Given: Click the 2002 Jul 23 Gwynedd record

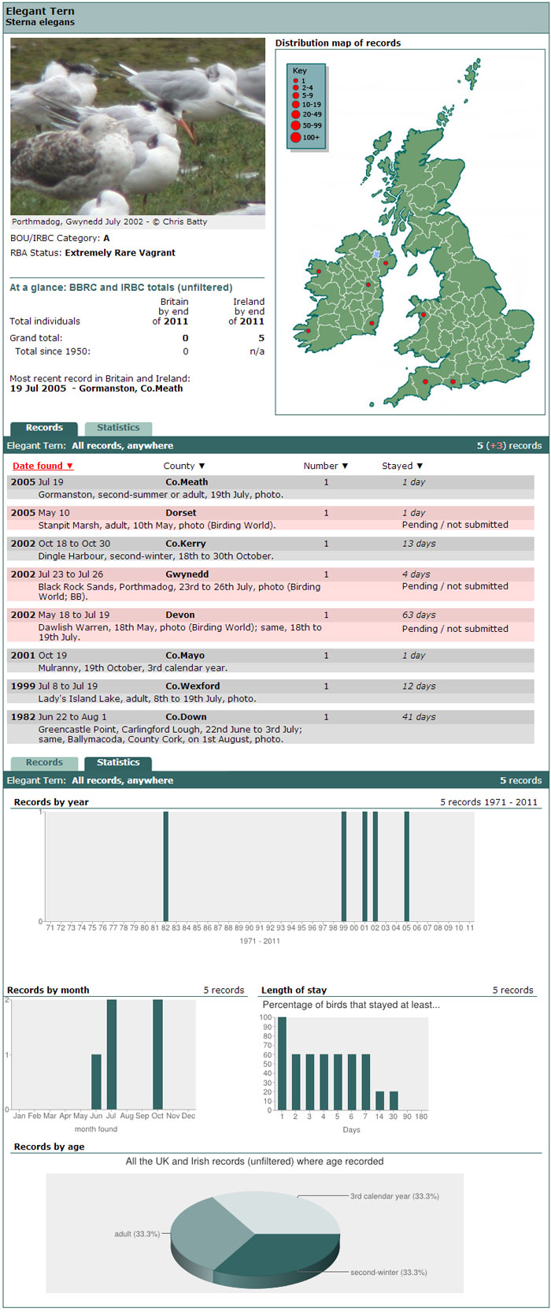Looking at the screenshot, I should 270,585.
